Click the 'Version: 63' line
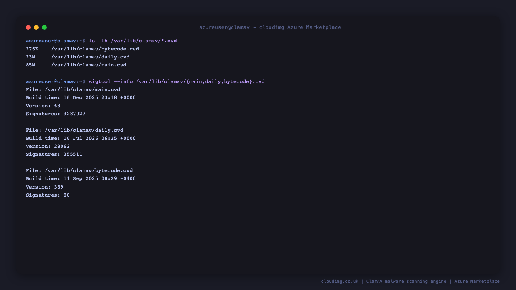This screenshot has height=290, width=516. point(43,106)
